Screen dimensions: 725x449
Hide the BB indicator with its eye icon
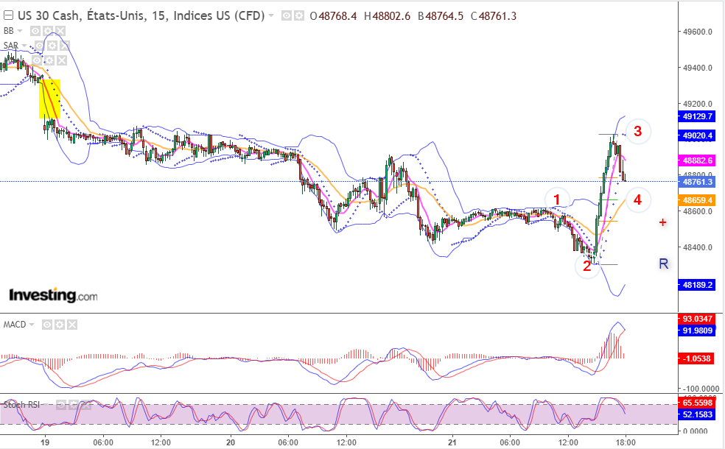pos(35,31)
